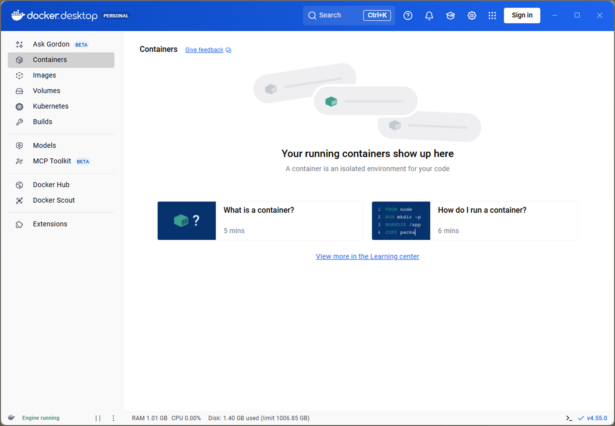Click the Extensions puzzle icon
This screenshot has height=426, width=615.
tap(19, 224)
